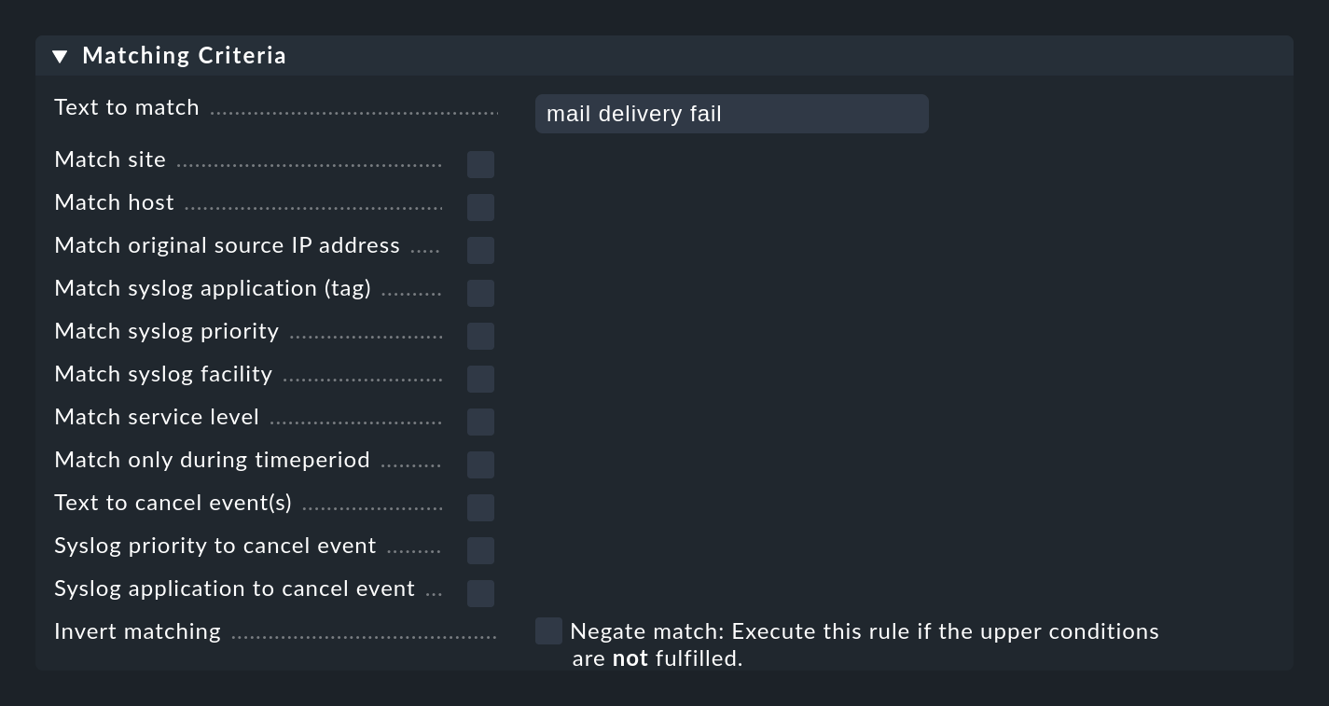Viewport: 1329px width, 706px height.
Task: Enable the Match syslog facility checkbox
Action: (x=480, y=379)
